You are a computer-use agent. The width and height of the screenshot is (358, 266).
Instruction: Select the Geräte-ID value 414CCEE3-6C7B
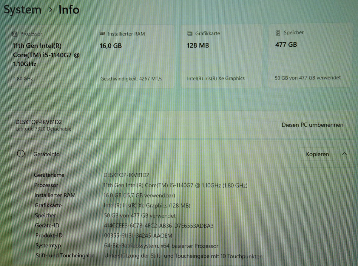click(159, 226)
